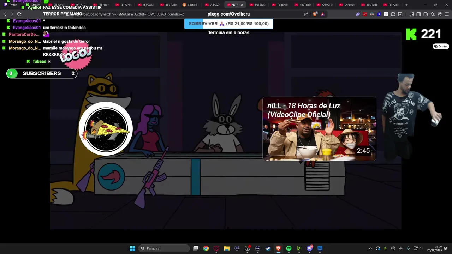Click the share icon in address bar
The height and width of the screenshot is (254, 452).
[x=306, y=14]
